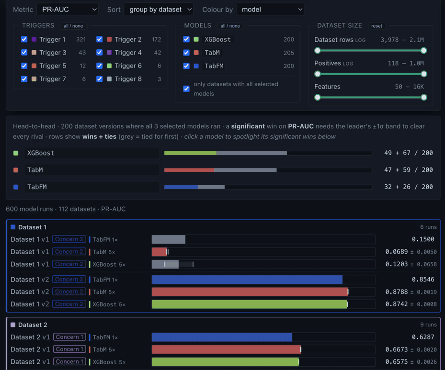Click the Dataset rows maximum slider handle
Image resolution: width=445 pixels, height=370 pixels.
click(x=424, y=50)
